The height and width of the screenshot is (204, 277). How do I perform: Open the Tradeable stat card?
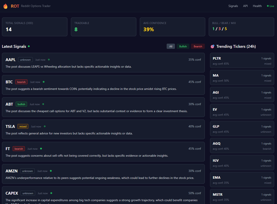pyautogui.click(x=104, y=27)
